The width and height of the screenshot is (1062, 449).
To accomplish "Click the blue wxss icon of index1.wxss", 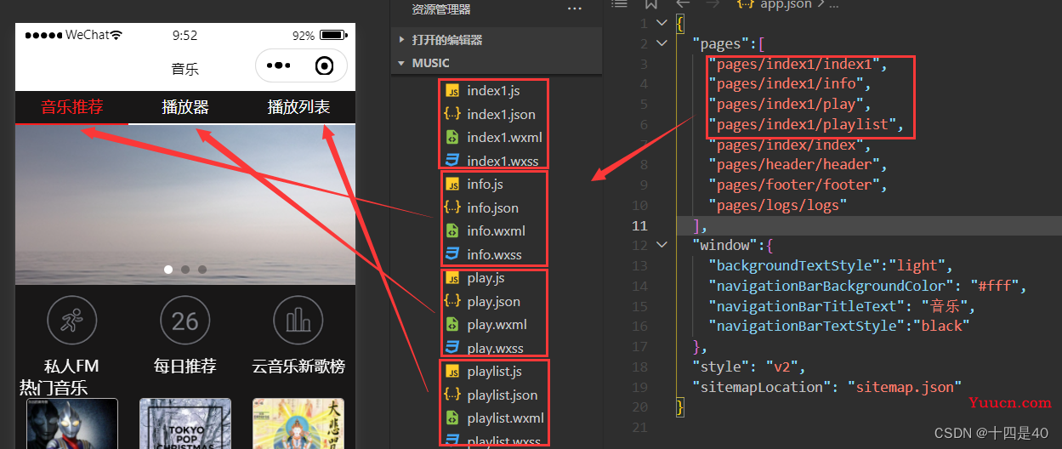I will (452, 161).
